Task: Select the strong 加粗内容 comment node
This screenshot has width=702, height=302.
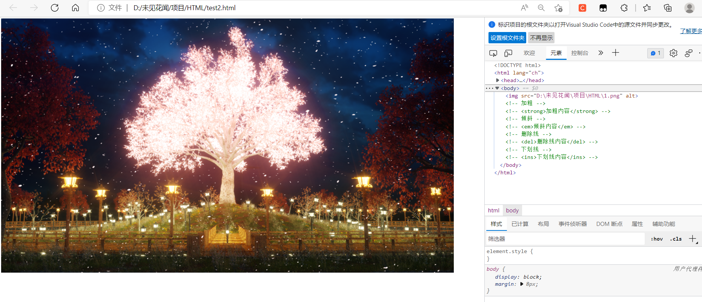Action: click(558, 111)
